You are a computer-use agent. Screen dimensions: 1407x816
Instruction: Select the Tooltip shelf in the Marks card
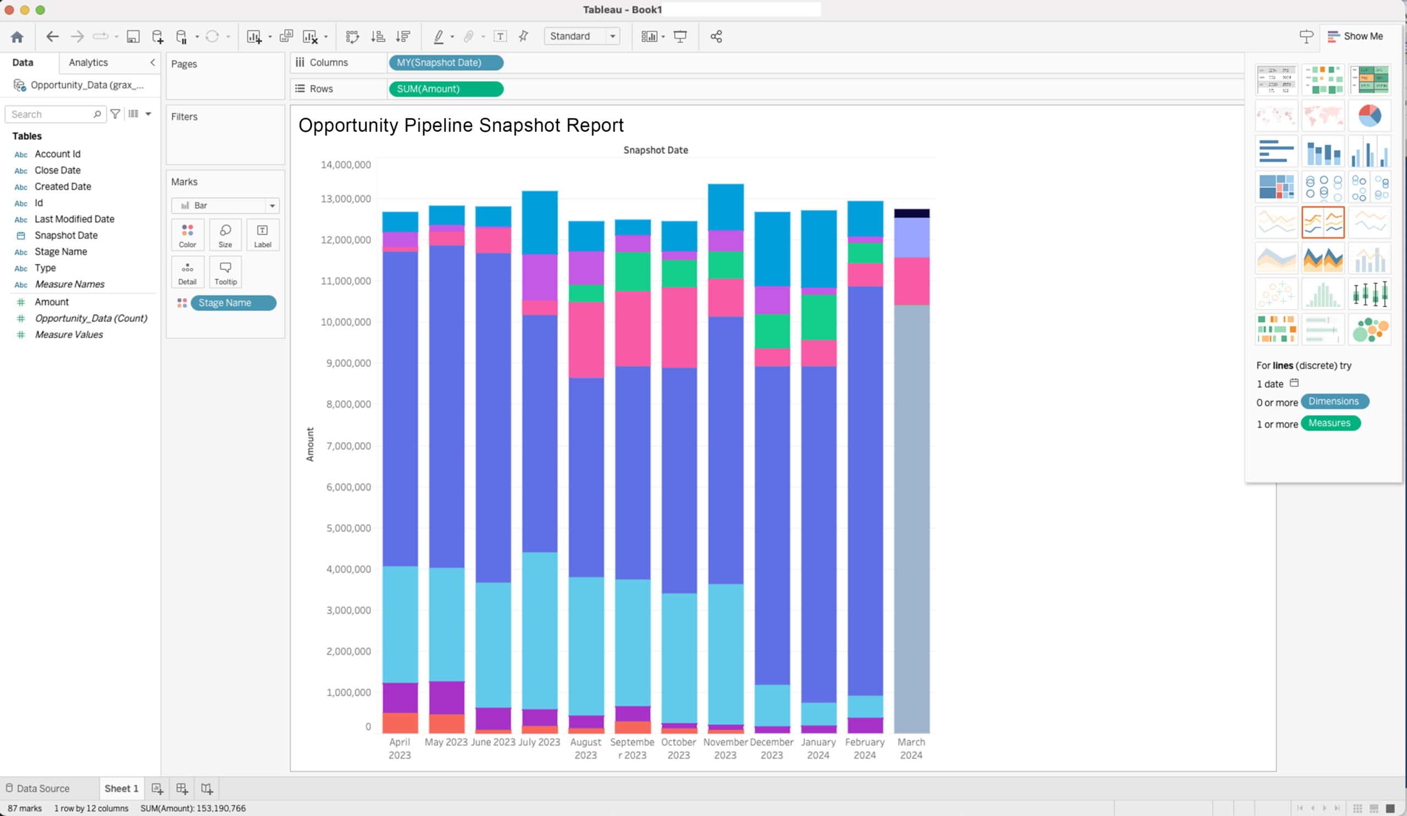[x=225, y=273]
